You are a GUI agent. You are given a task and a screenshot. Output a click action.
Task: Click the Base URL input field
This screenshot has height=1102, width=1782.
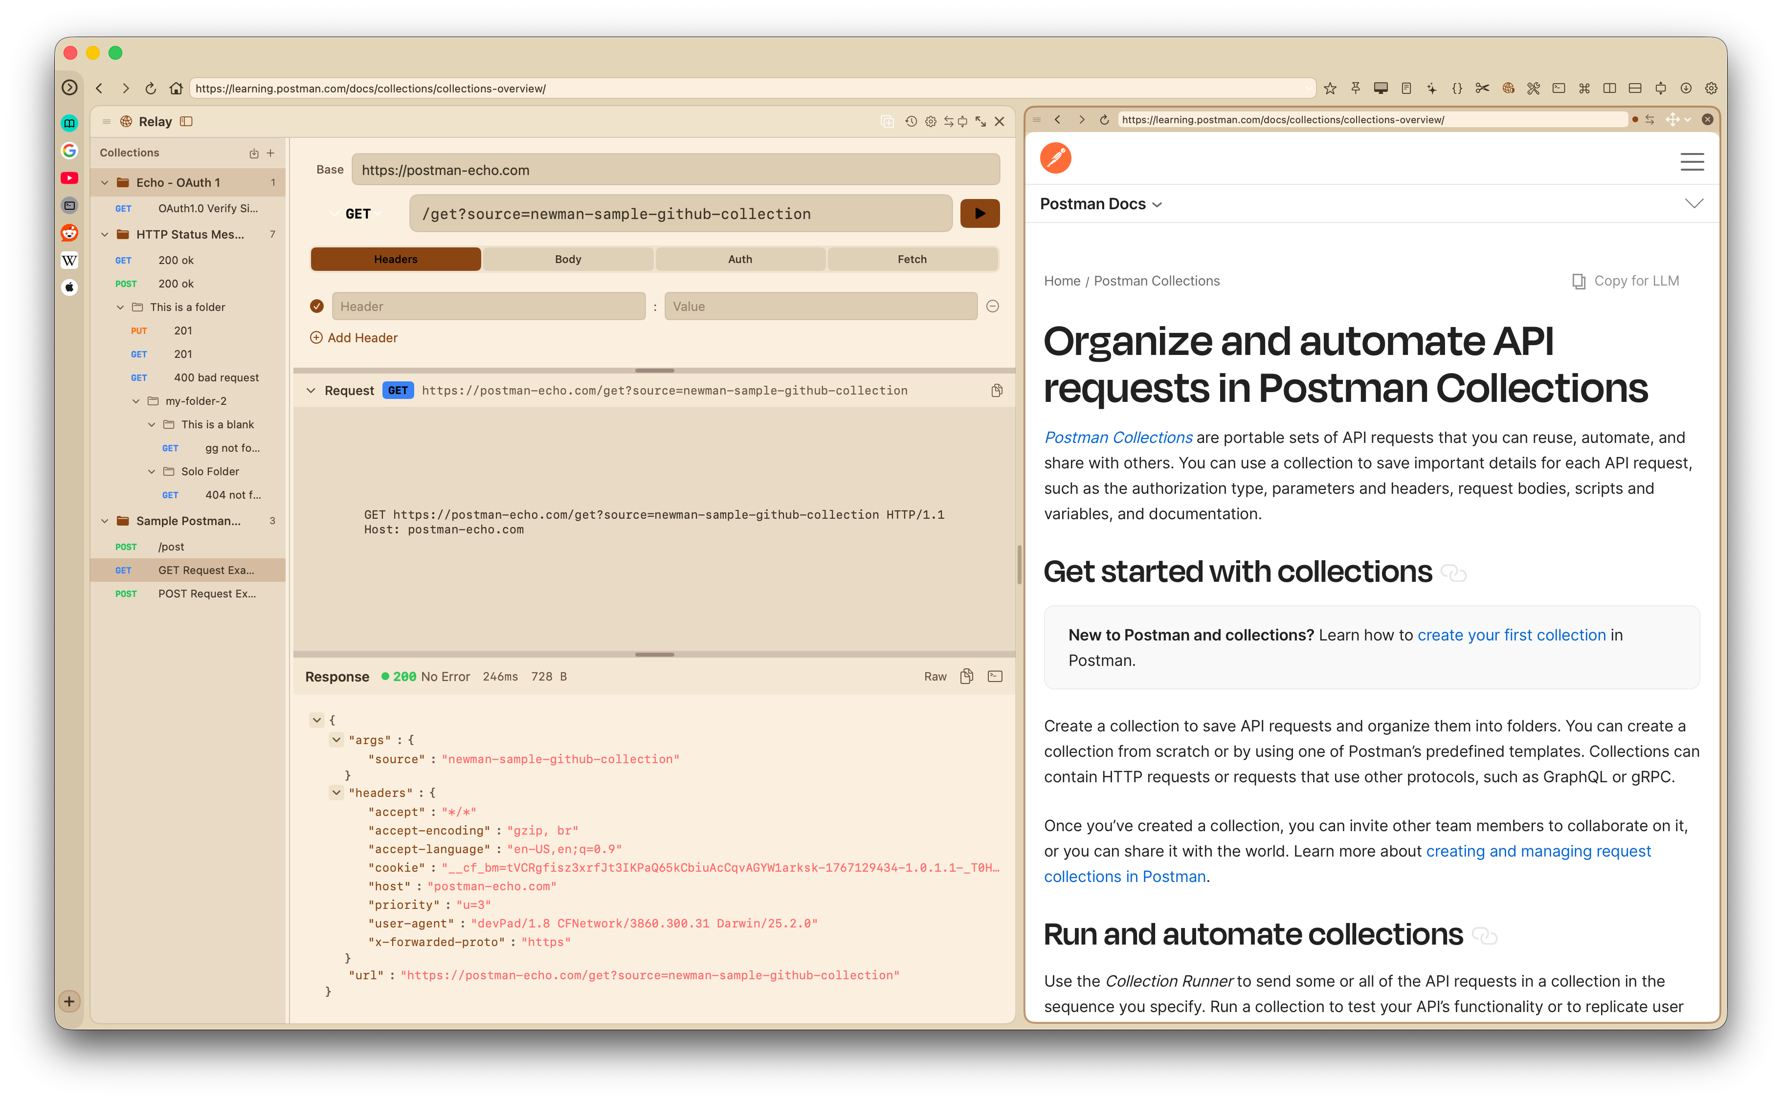[675, 170]
